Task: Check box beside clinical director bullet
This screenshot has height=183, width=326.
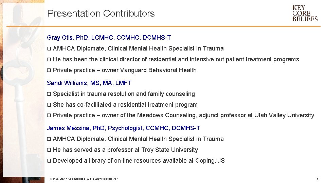Action: pyautogui.click(x=49, y=60)
